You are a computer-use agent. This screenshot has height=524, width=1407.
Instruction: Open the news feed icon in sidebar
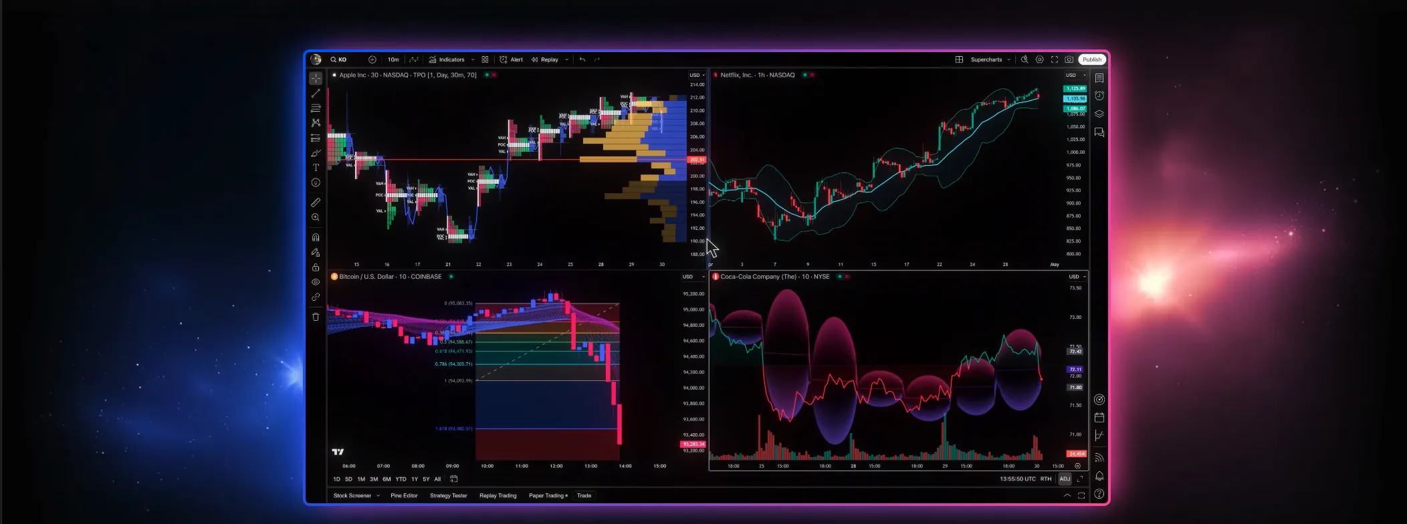(x=1099, y=458)
